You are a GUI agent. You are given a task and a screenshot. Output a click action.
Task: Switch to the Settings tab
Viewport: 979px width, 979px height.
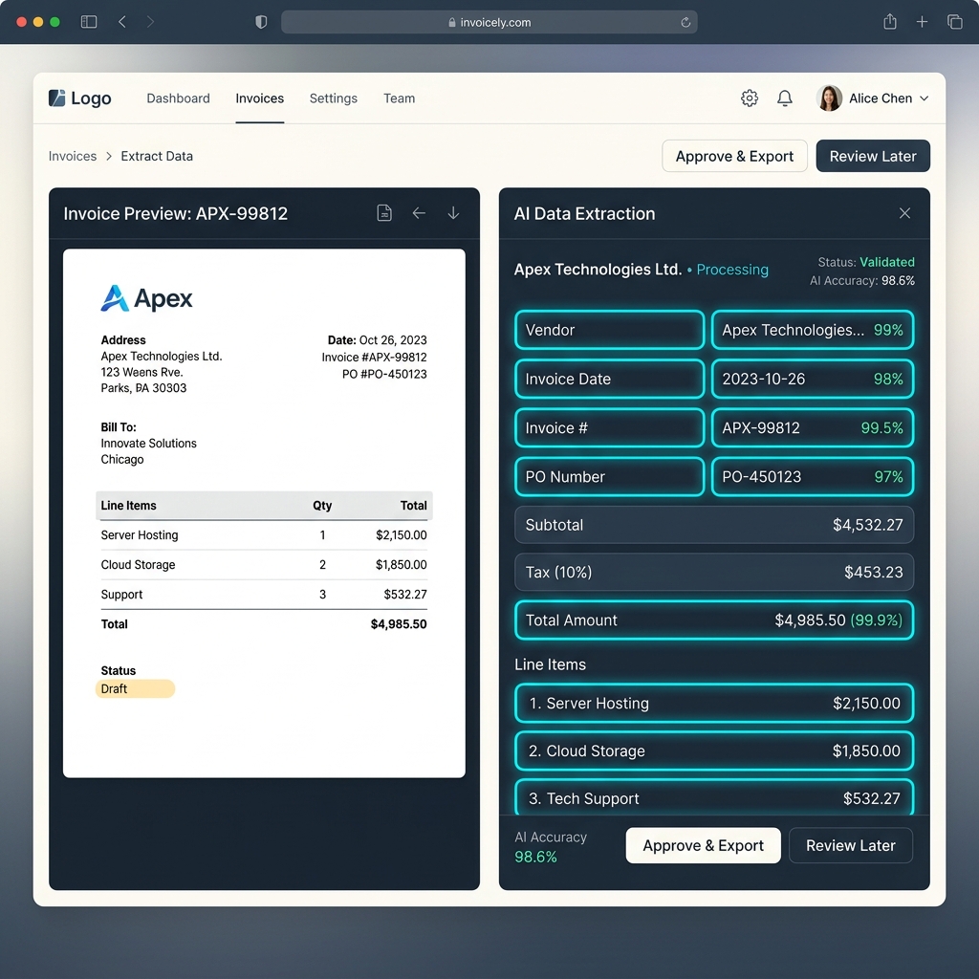(334, 98)
